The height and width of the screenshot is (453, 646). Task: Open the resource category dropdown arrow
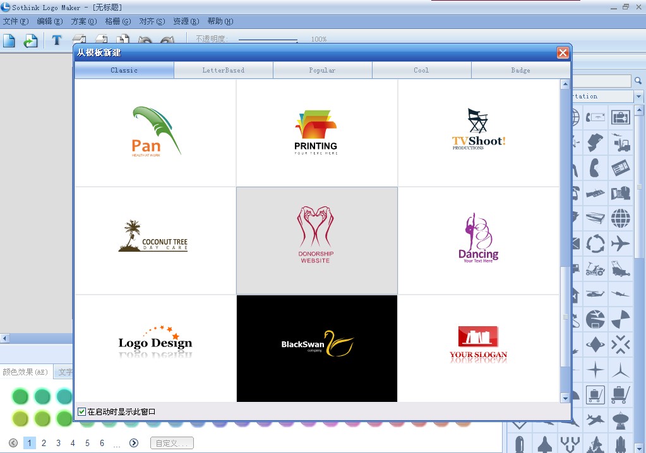(638, 97)
